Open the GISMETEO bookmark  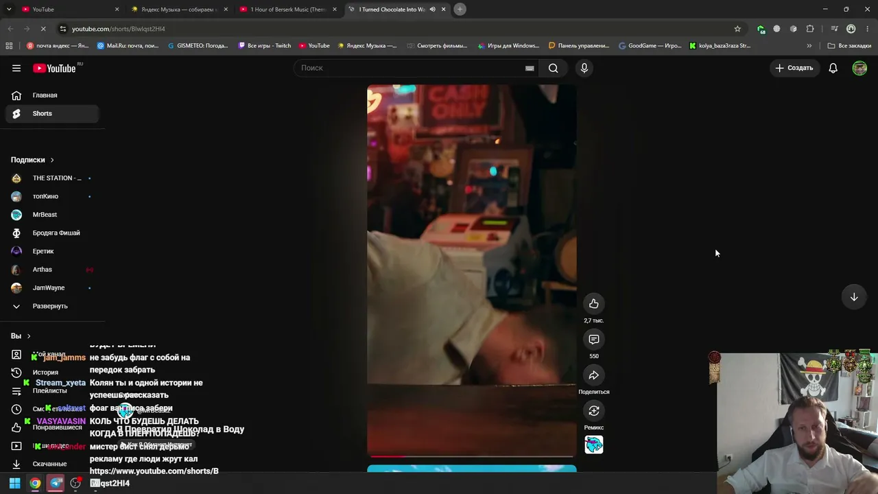click(197, 46)
